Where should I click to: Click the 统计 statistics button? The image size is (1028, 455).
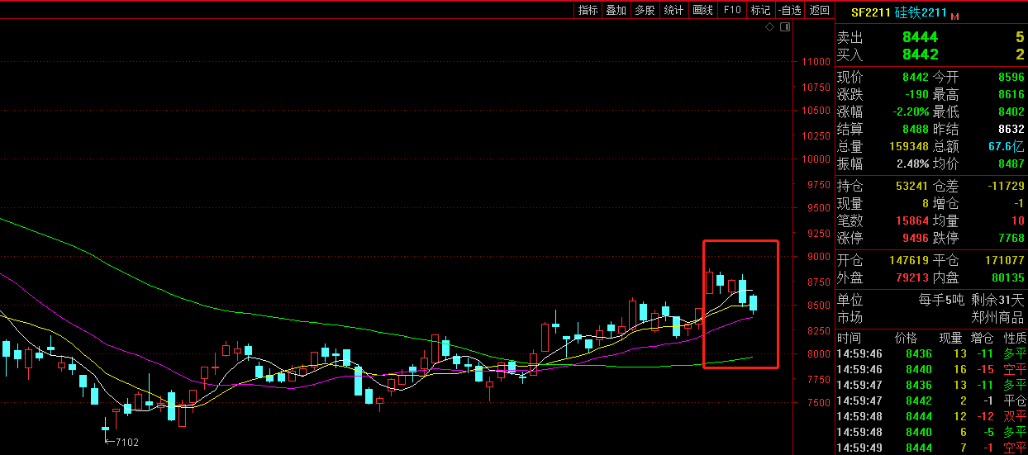click(673, 10)
